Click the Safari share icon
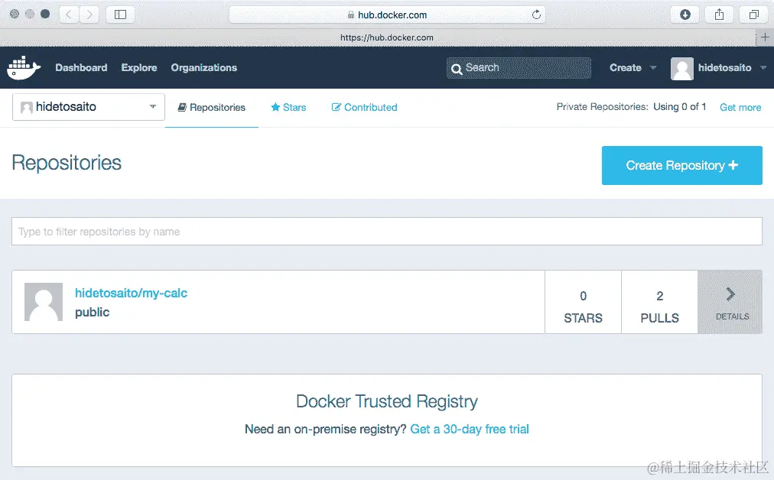The height and width of the screenshot is (480, 774). [719, 15]
